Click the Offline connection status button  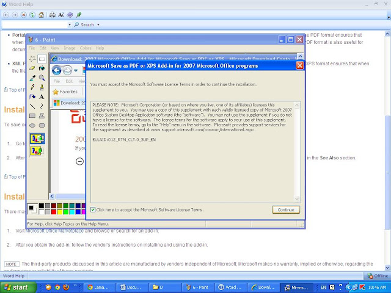click(378, 276)
